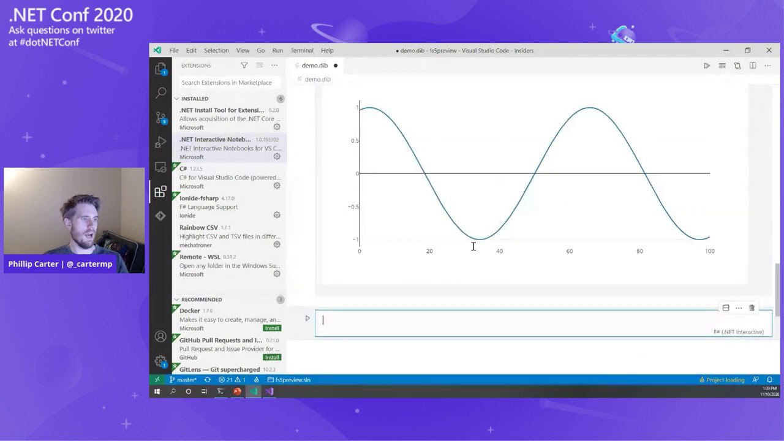Open the GitLens — Git supercharged entry

pyautogui.click(x=229, y=369)
